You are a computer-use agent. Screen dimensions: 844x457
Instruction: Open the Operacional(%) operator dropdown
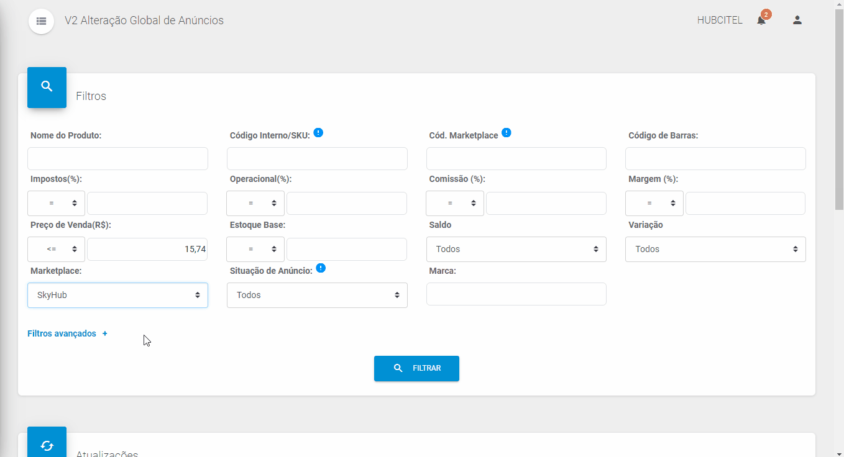click(255, 203)
